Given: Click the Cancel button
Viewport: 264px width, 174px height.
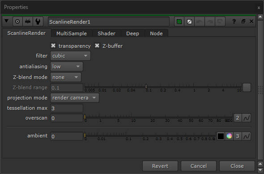Looking at the screenshot, I should tap(199, 166).
